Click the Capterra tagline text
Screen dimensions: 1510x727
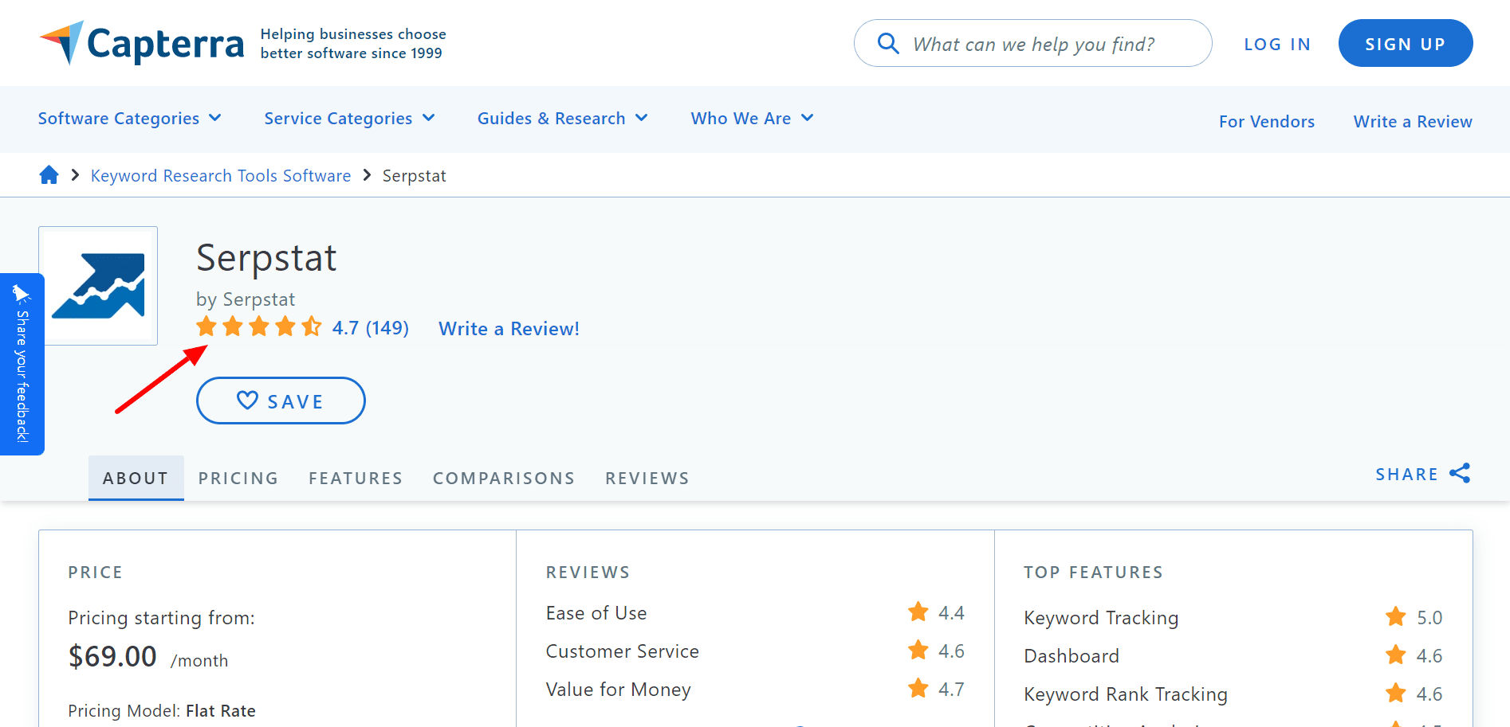[x=353, y=44]
